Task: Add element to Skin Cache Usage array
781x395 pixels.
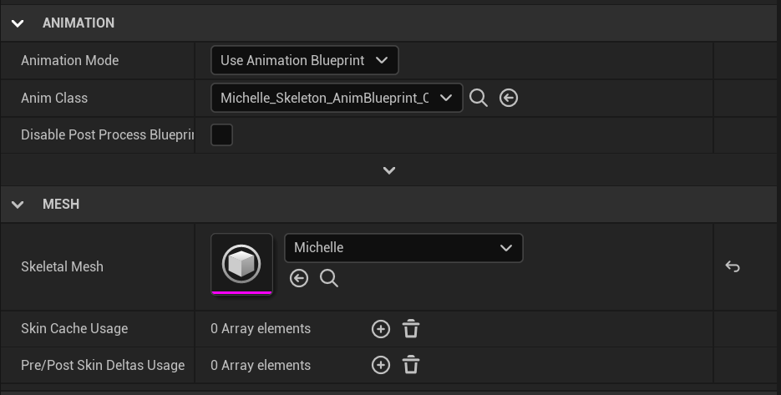Action: coord(381,329)
